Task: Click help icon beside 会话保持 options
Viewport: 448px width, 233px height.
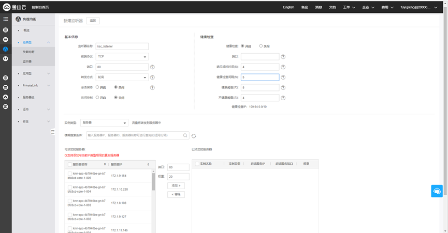Action: [152, 87]
